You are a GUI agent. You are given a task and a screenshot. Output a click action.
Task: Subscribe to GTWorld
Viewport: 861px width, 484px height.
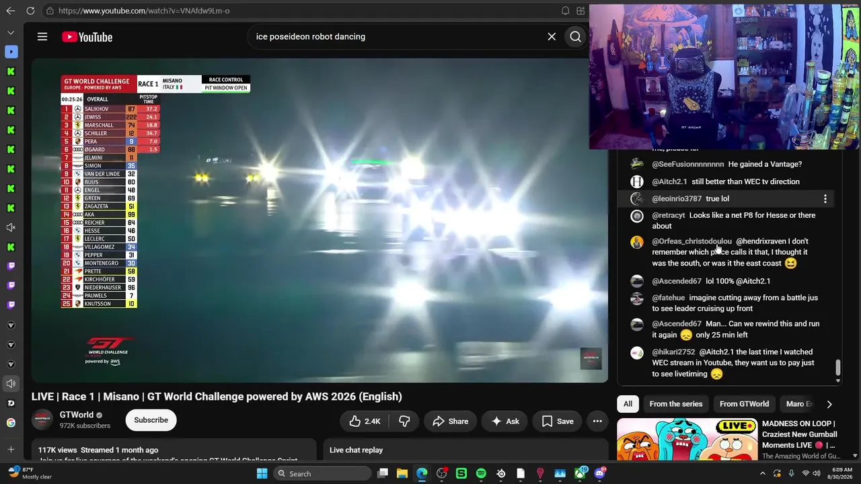(151, 420)
